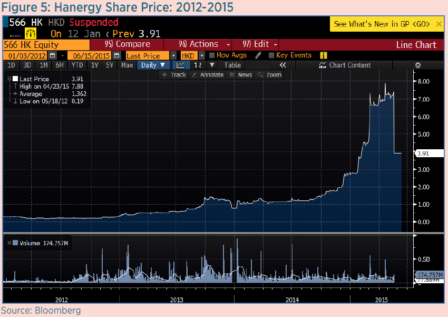Click the 174.757M volume axis label
This screenshot has width=448, height=317.
430,275
